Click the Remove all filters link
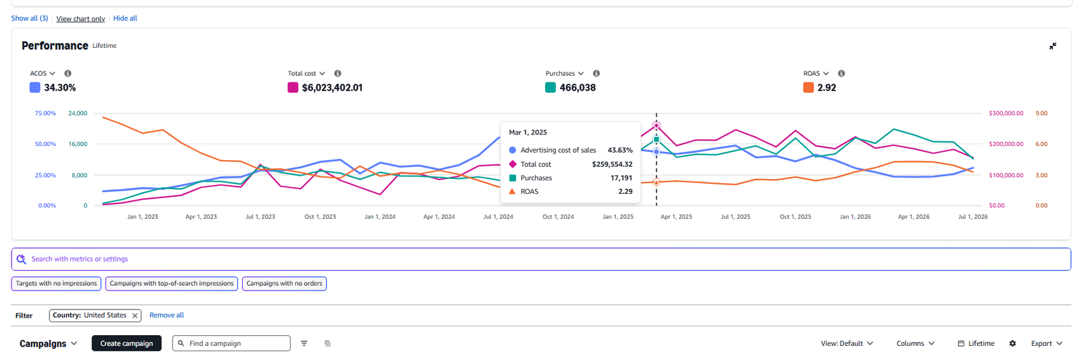The image size is (1082, 354). 166,315
